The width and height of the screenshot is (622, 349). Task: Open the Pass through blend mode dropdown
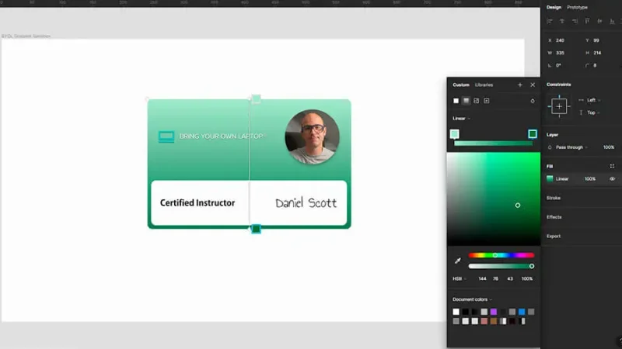pos(571,147)
